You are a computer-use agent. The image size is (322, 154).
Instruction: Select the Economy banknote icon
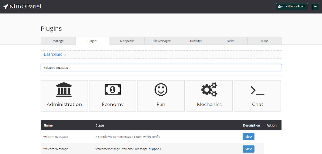112,90
